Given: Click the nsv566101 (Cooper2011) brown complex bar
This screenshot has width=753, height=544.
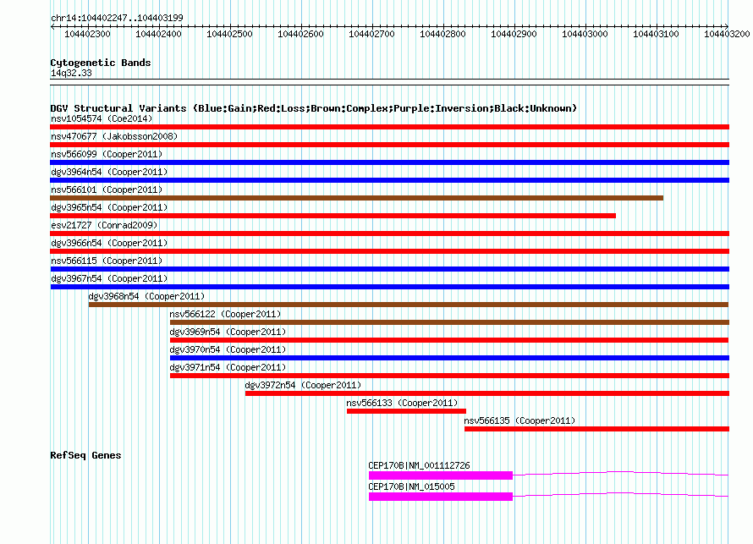Looking at the screenshot, I should [x=357, y=198].
